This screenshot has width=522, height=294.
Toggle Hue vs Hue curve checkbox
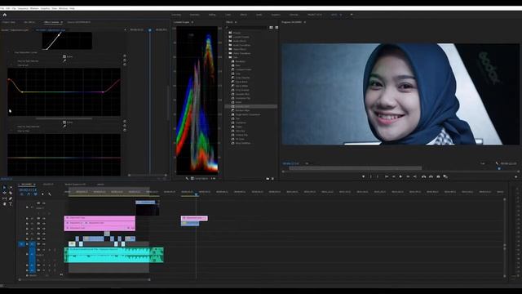click(x=64, y=122)
